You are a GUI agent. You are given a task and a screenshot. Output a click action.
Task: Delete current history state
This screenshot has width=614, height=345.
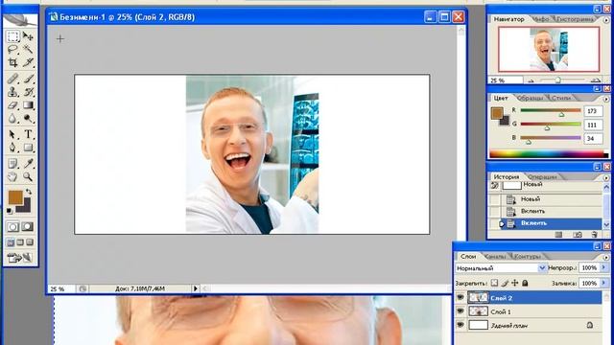coord(595,234)
